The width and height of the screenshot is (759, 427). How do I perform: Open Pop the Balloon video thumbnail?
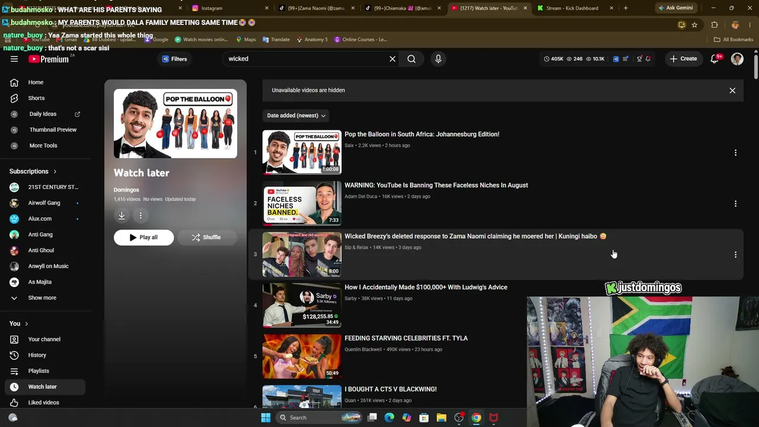(302, 152)
